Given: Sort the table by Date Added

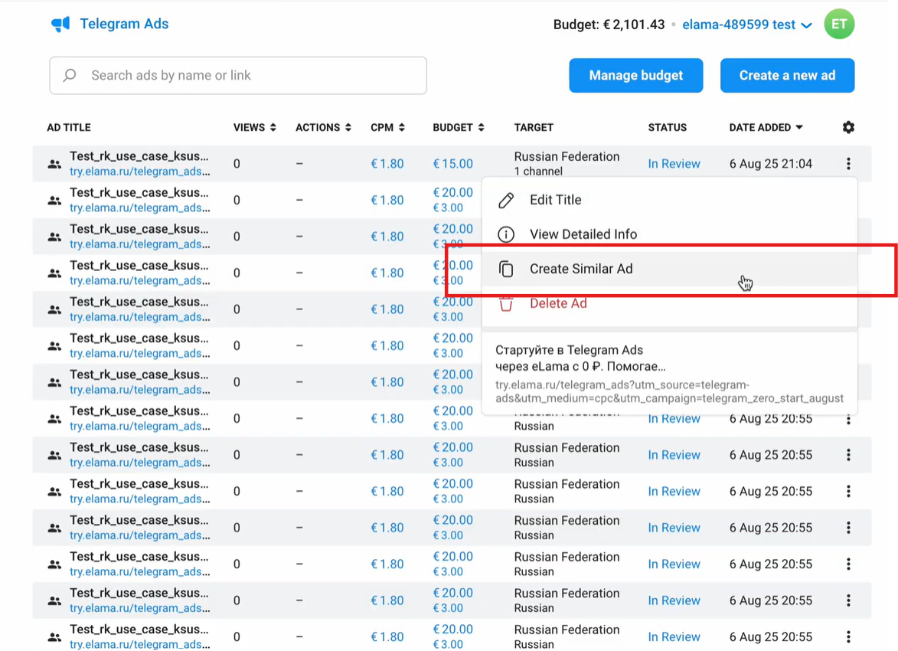Looking at the screenshot, I should (766, 127).
